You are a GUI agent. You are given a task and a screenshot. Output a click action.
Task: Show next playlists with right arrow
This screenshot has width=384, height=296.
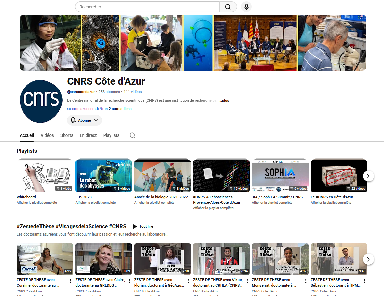tap(368, 176)
